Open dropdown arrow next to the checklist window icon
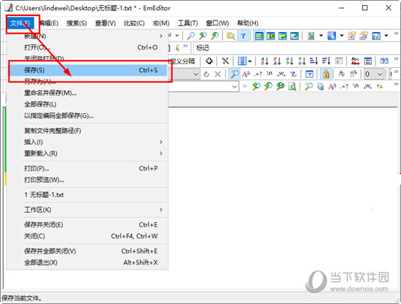 pos(386,36)
